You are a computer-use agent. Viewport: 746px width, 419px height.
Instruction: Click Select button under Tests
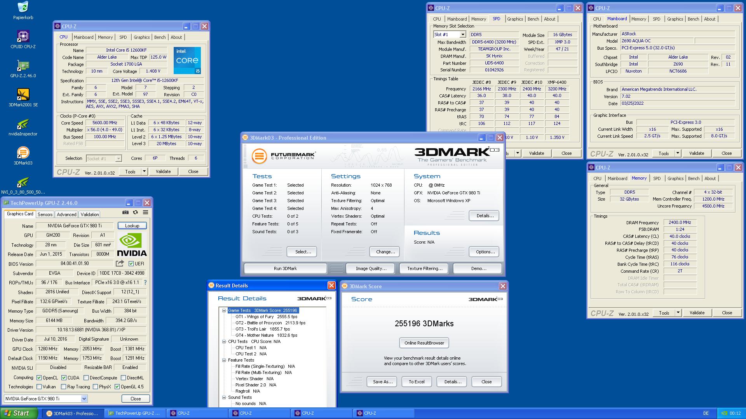coord(303,252)
